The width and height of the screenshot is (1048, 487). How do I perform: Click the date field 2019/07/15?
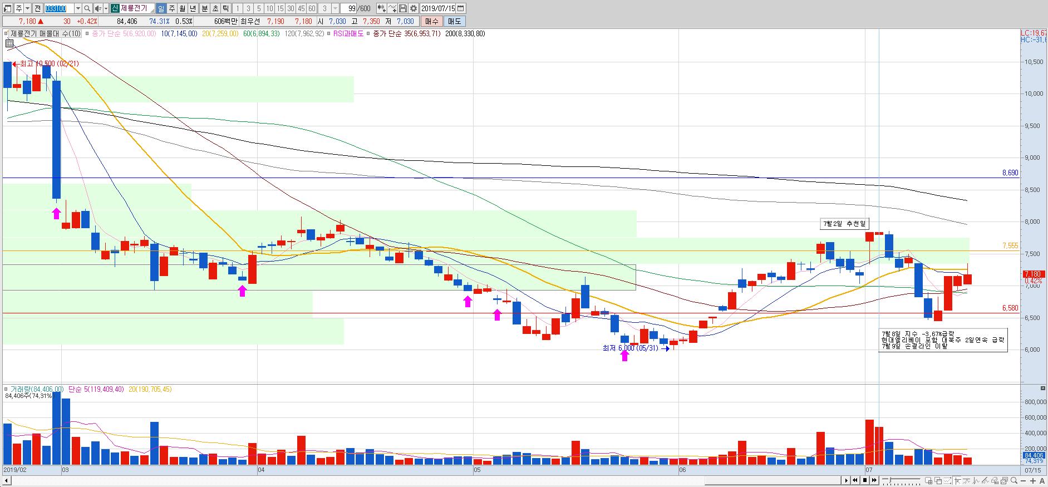[438, 8]
